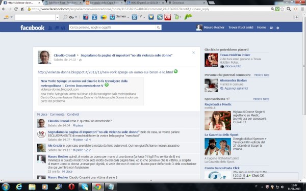
Task: Go back with the browser back arrow
Action: [x=4, y=9]
